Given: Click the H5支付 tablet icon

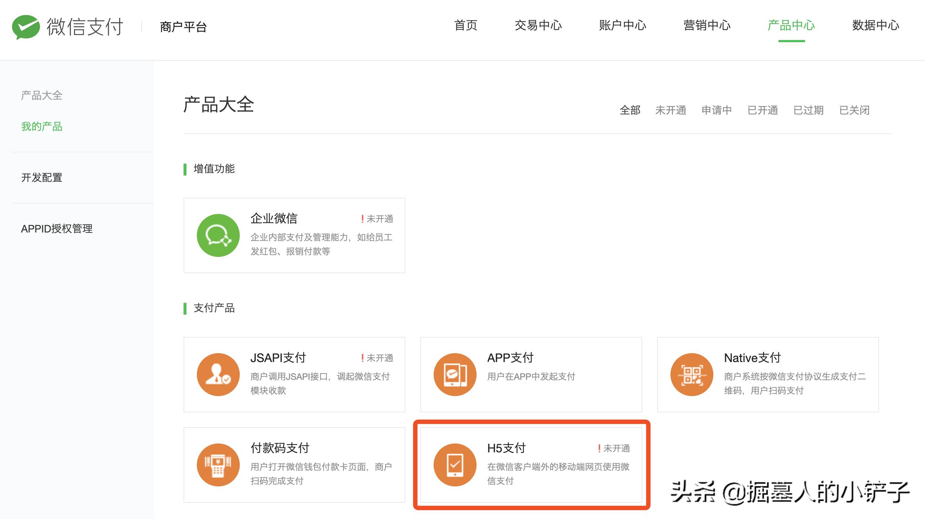Looking at the screenshot, I should click(x=455, y=465).
